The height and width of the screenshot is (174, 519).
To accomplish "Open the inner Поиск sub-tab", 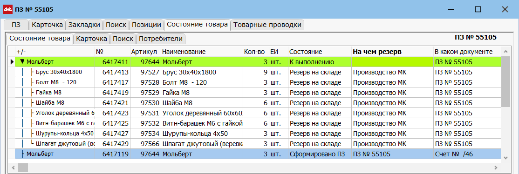I will point(123,39).
